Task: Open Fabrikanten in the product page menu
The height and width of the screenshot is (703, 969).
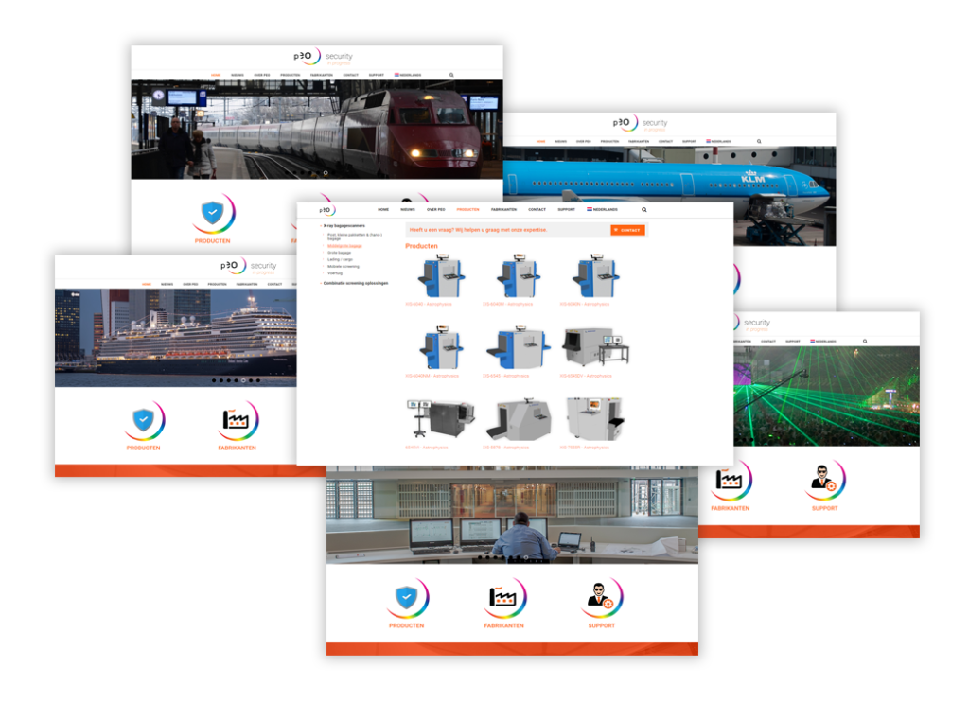Action: click(x=503, y=209)
